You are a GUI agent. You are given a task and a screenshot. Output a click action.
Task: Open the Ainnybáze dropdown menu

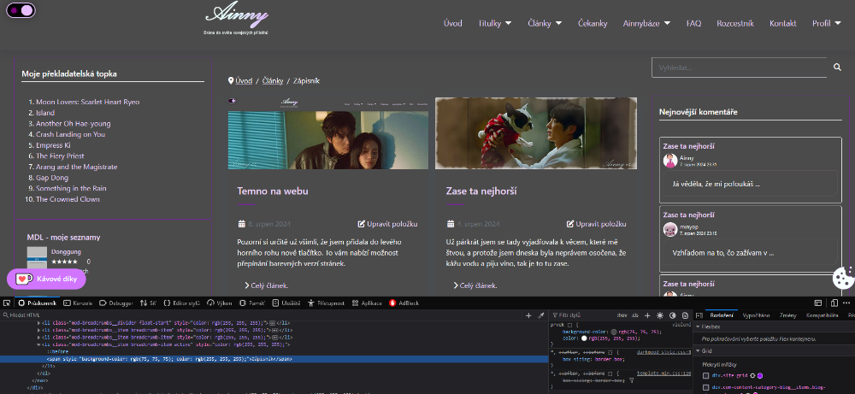click(x=646, y=23)
